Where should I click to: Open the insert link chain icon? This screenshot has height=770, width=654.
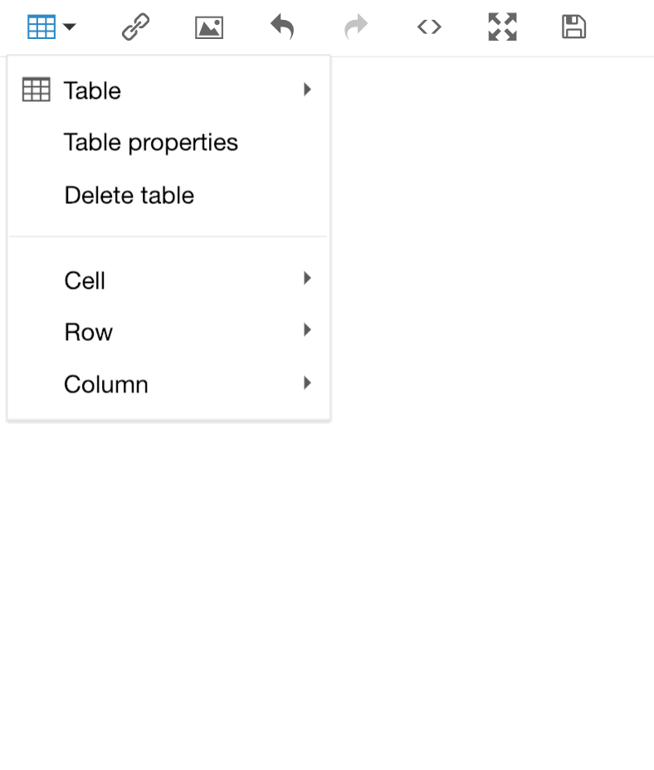click(x=135, y=27)
